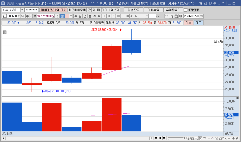Toggle the 틱 tick period button
The height and width of the screenshot is (142, 241).
coord(99,16)
